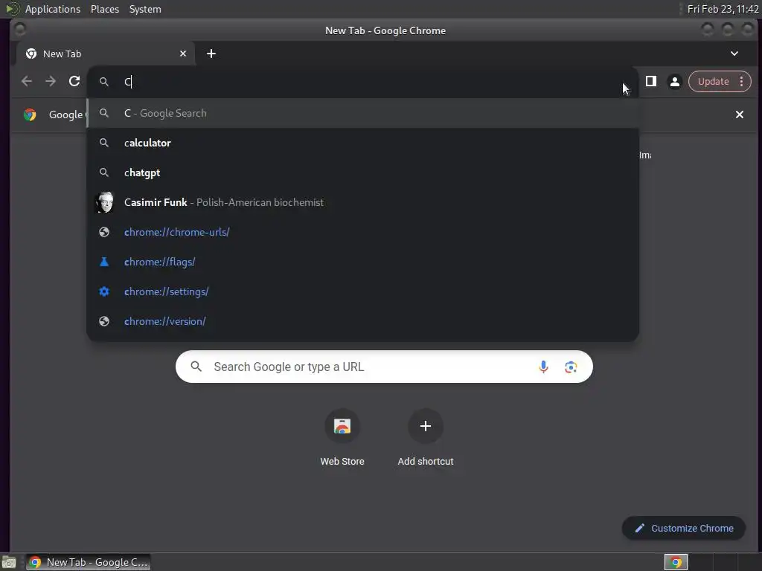Click the Chrome logo in the infobar
Screen dimensions: 762x571
pyautogui.click(x=30, y=114)
